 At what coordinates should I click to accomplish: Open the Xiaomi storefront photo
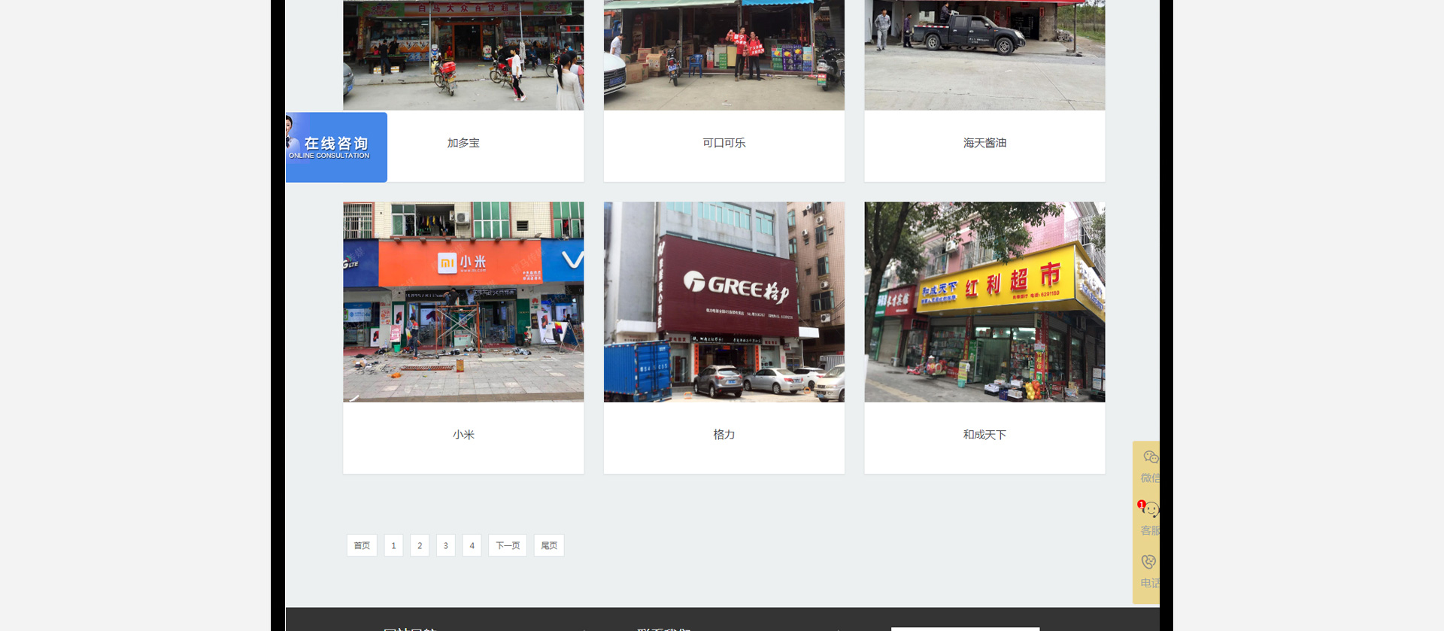coord(463,302)
